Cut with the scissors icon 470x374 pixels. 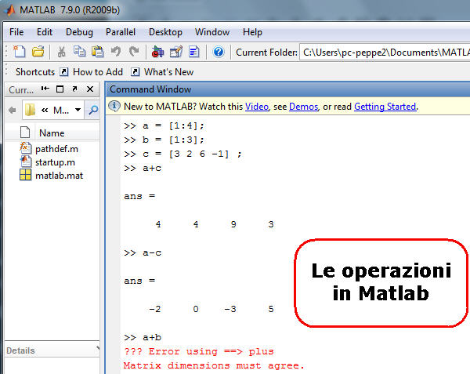(x=61, y=52)
